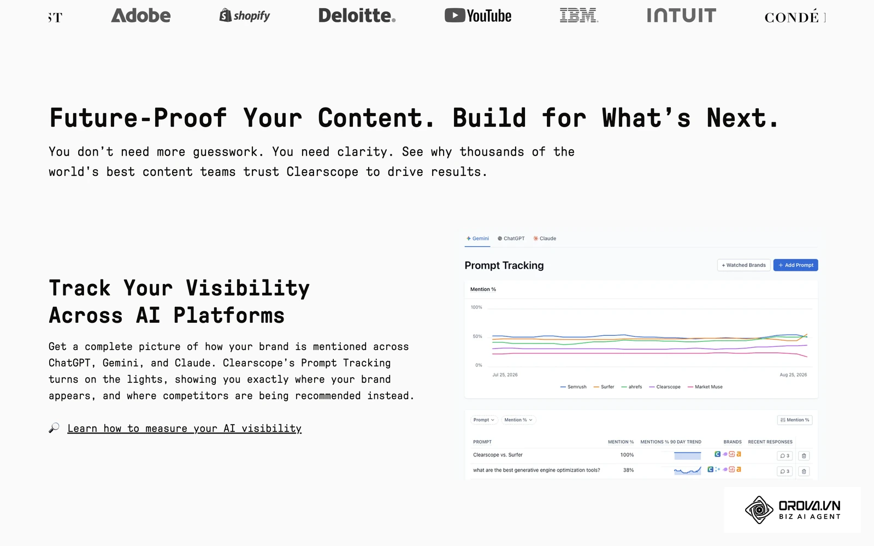Open the Mention % filter dropdown
Screen dimensions: 874x546
point(518,420)
